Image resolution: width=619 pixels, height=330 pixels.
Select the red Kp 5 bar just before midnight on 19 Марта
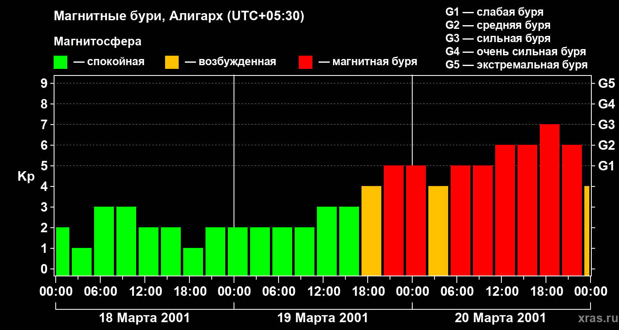click(394, 221)
